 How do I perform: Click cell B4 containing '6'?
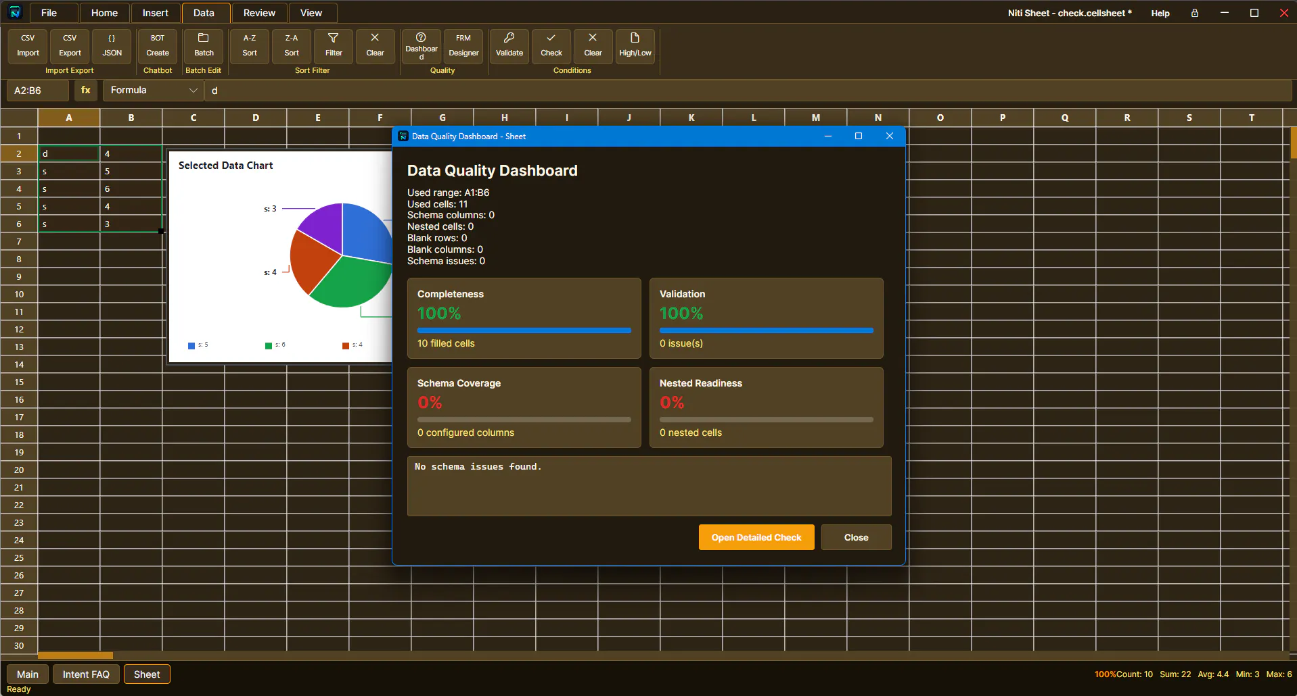point(131,189)
